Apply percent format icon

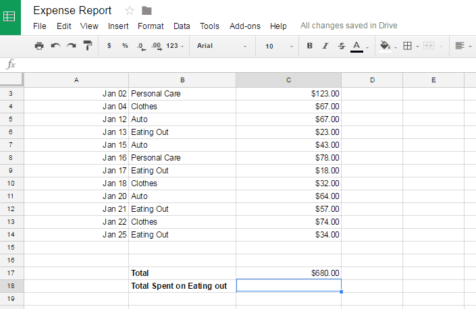pyautogui.click(x=125, y=46)
